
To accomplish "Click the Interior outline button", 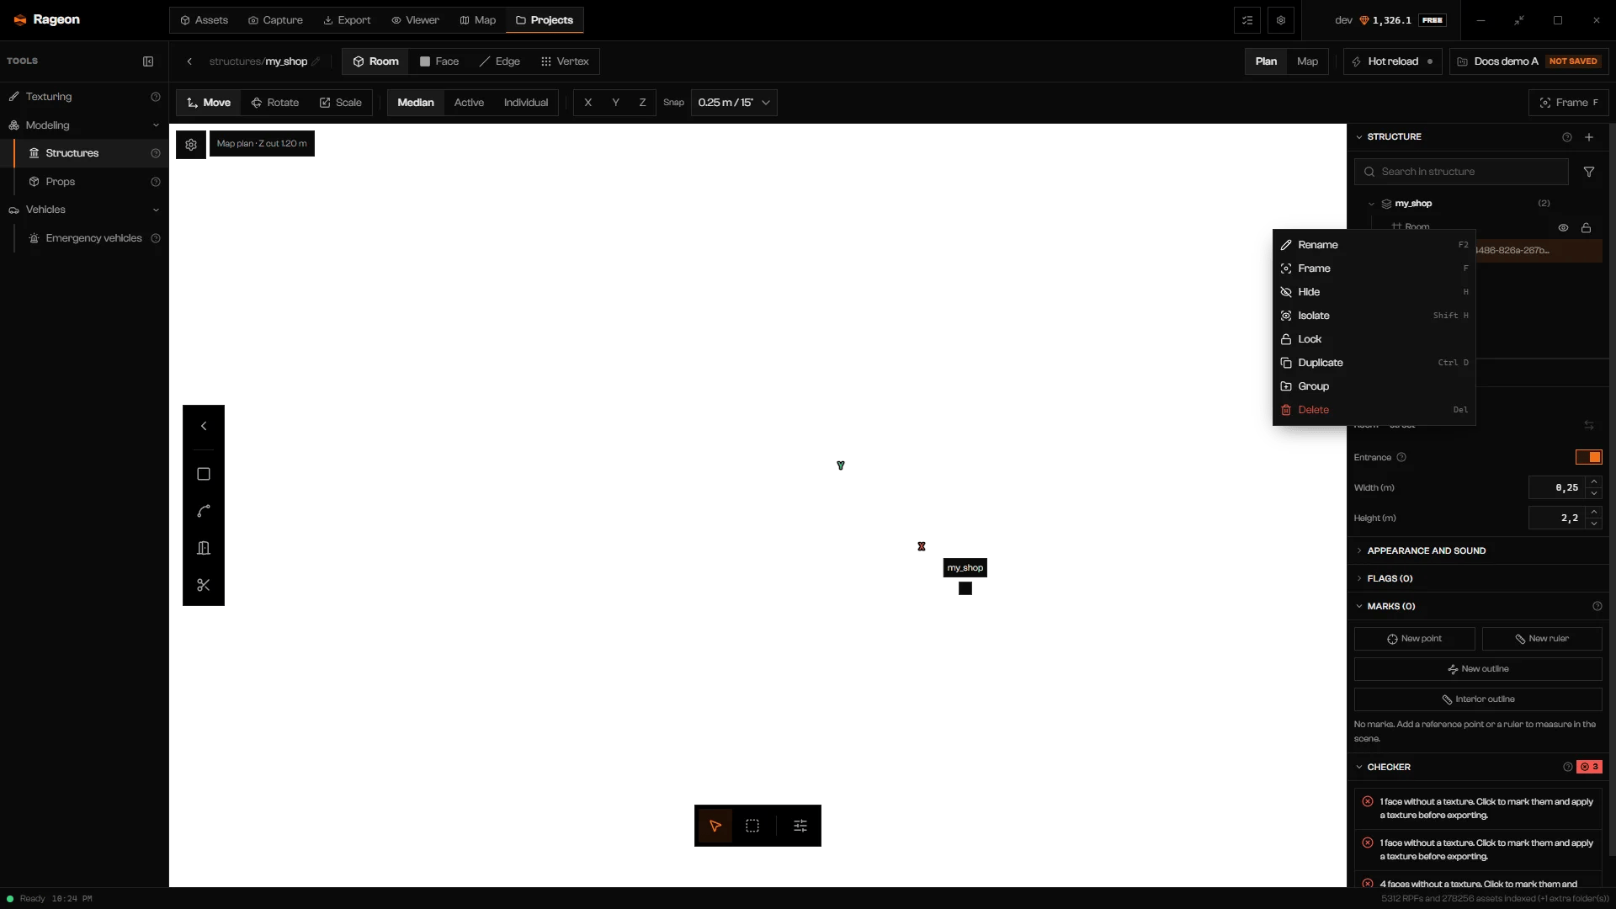I will coord(1477,699).
